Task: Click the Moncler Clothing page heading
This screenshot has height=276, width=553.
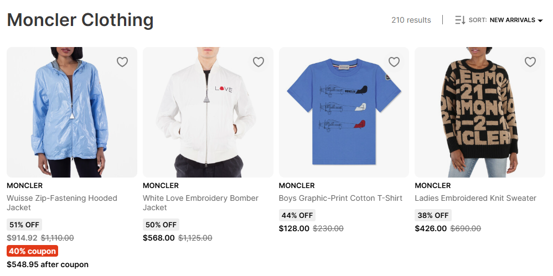Action: (x=80, y=20)
